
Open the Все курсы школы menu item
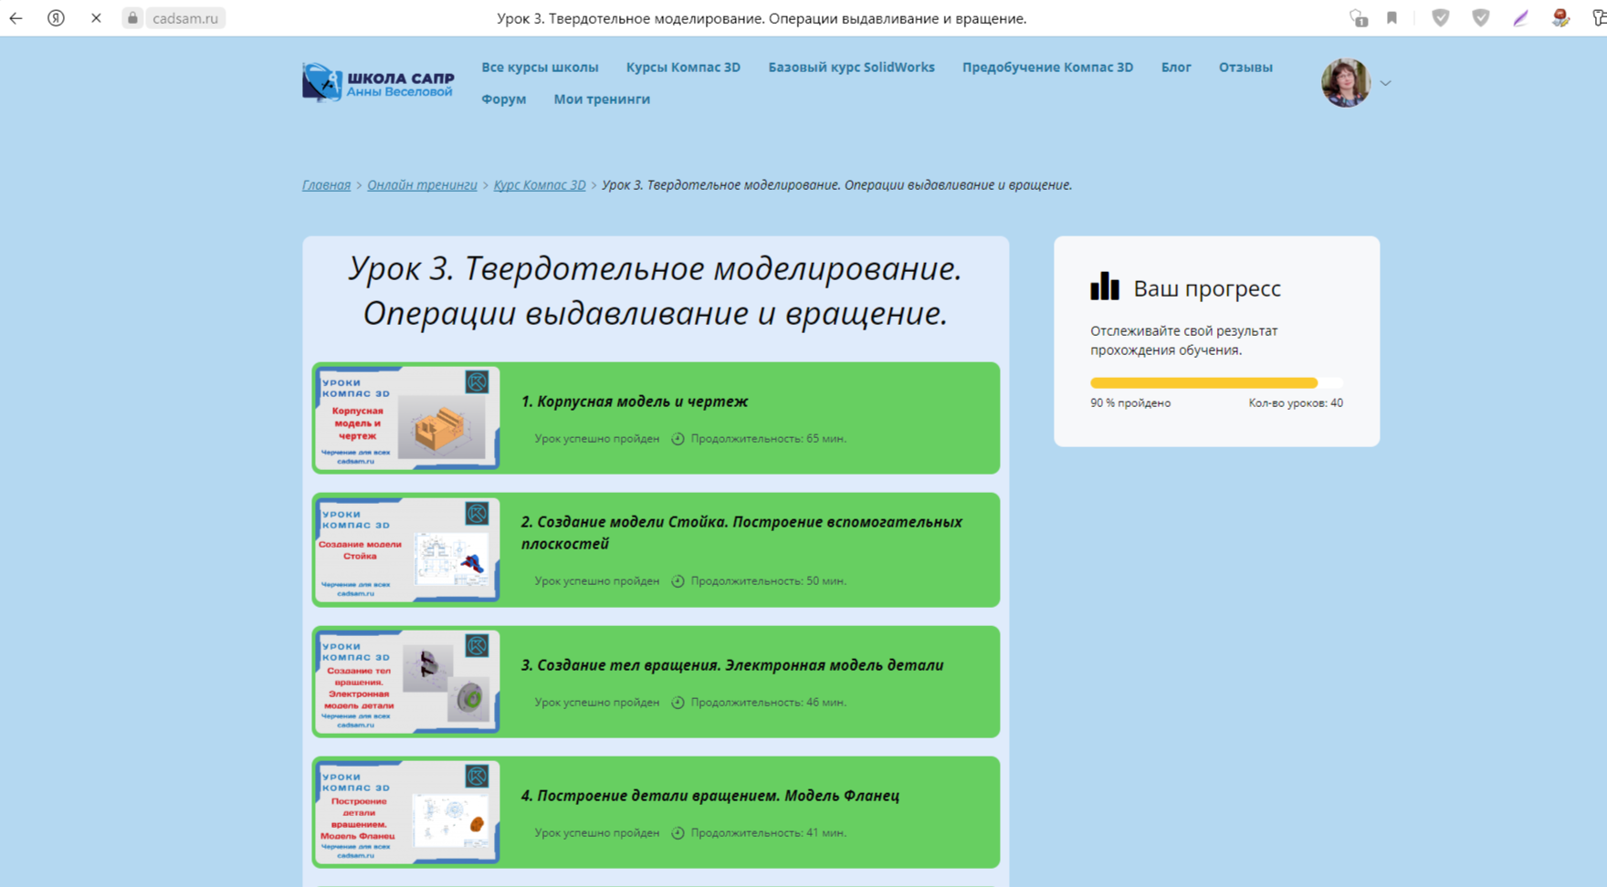pyautogui.click(x=540, y=68)
